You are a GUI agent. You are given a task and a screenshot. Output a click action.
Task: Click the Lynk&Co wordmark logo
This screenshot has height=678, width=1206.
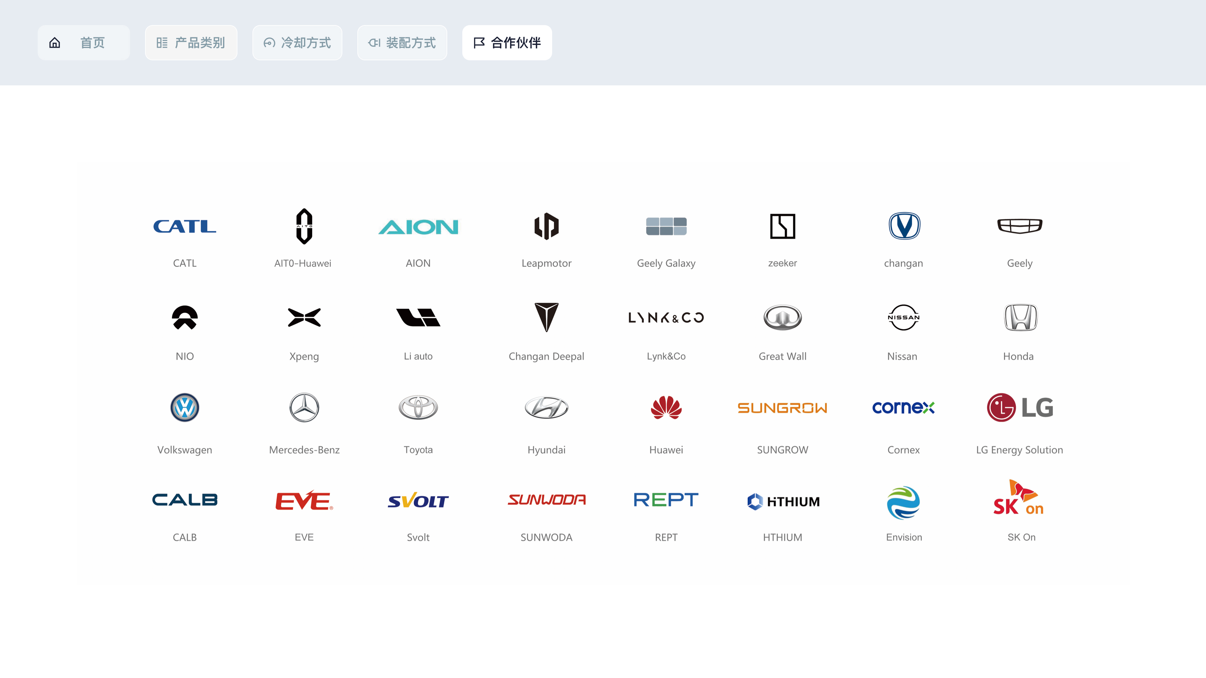click(666, 318)
